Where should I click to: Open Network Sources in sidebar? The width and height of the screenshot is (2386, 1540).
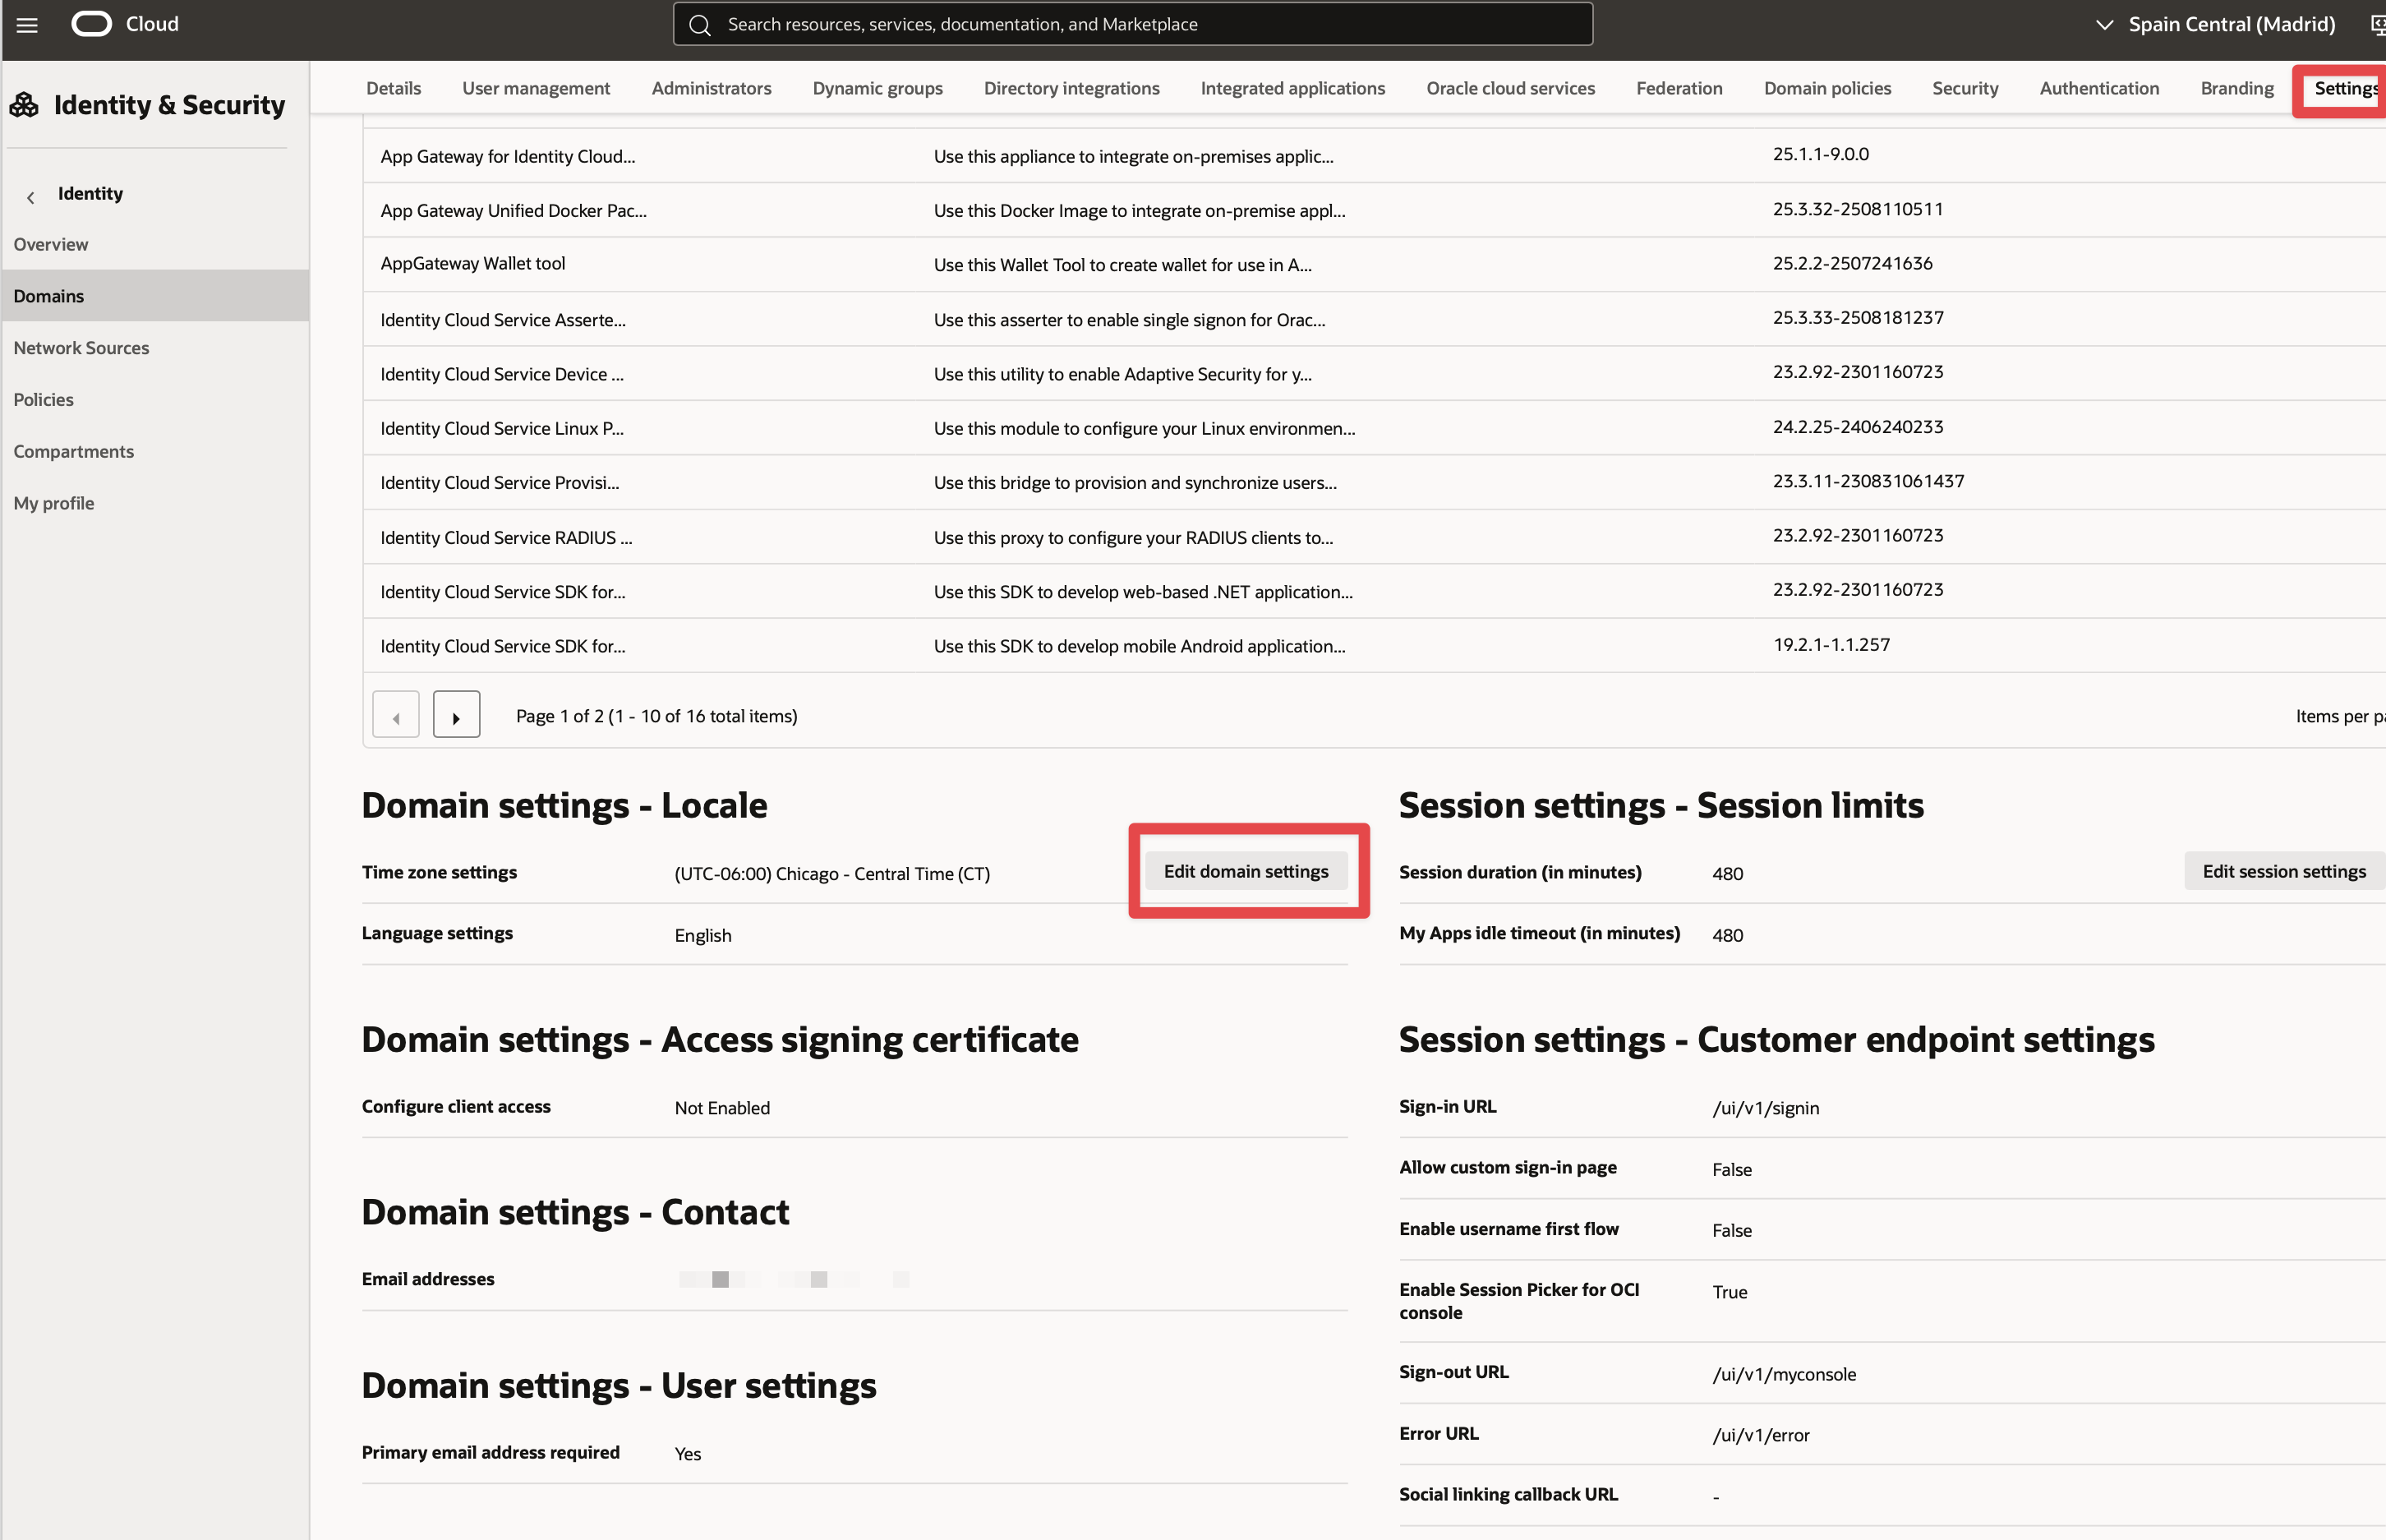coord(81,348)
